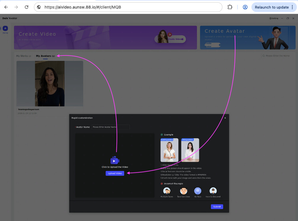The width and height of the screenshot is (298, 221).
Task: Open the teamspokeperson avatar thumbnail
Action: tap(50, 84)
